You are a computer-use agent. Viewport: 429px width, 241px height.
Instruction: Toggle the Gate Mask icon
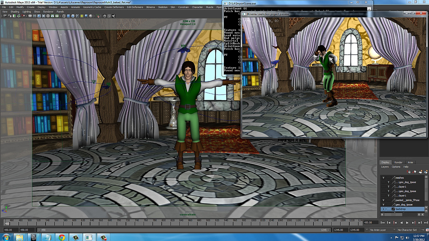click(44, 16)
